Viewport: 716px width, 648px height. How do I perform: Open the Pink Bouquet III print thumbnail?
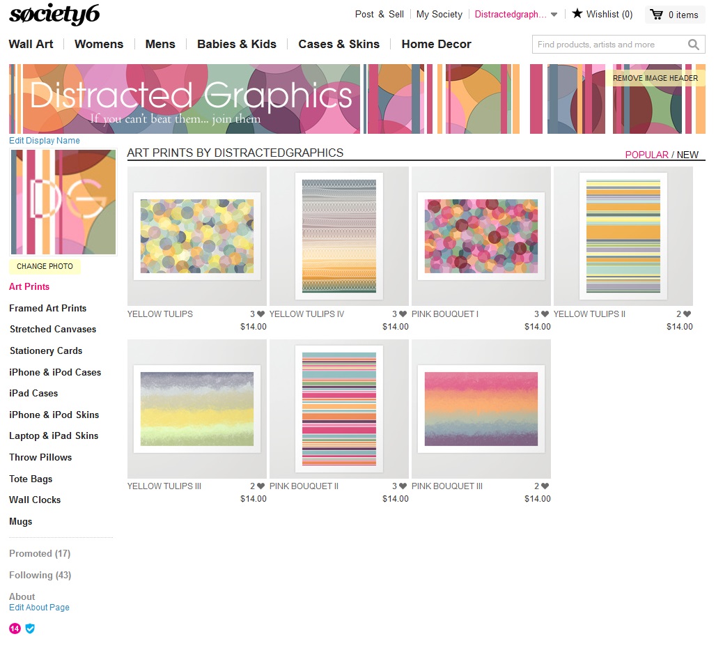pyautogui.click(x=481, y=409)
